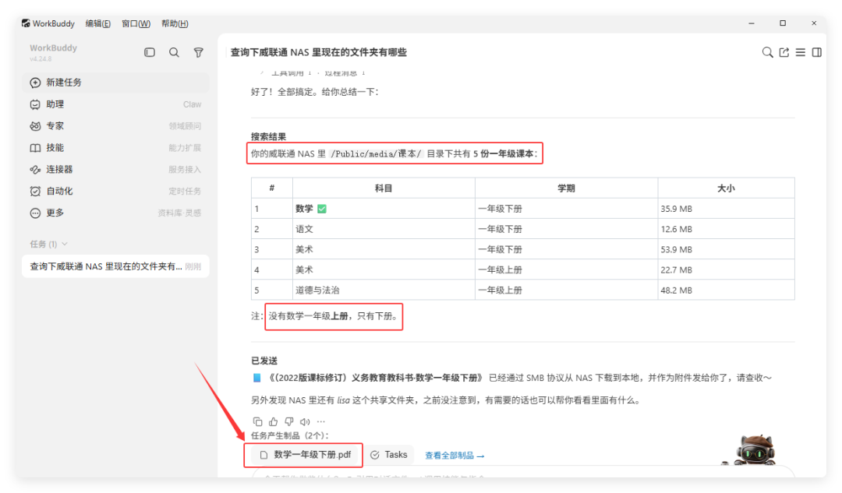Image resolution: width=842 pixels, height=493 pixels.
Task: Copy the assistant reply
Action: 258,421
